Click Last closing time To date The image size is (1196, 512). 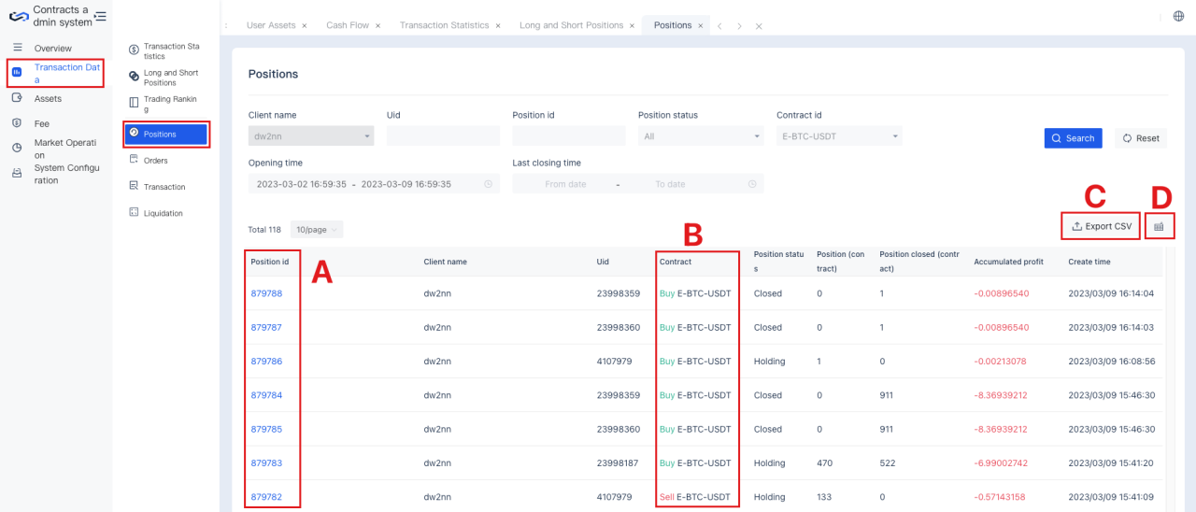pos(670,184)
